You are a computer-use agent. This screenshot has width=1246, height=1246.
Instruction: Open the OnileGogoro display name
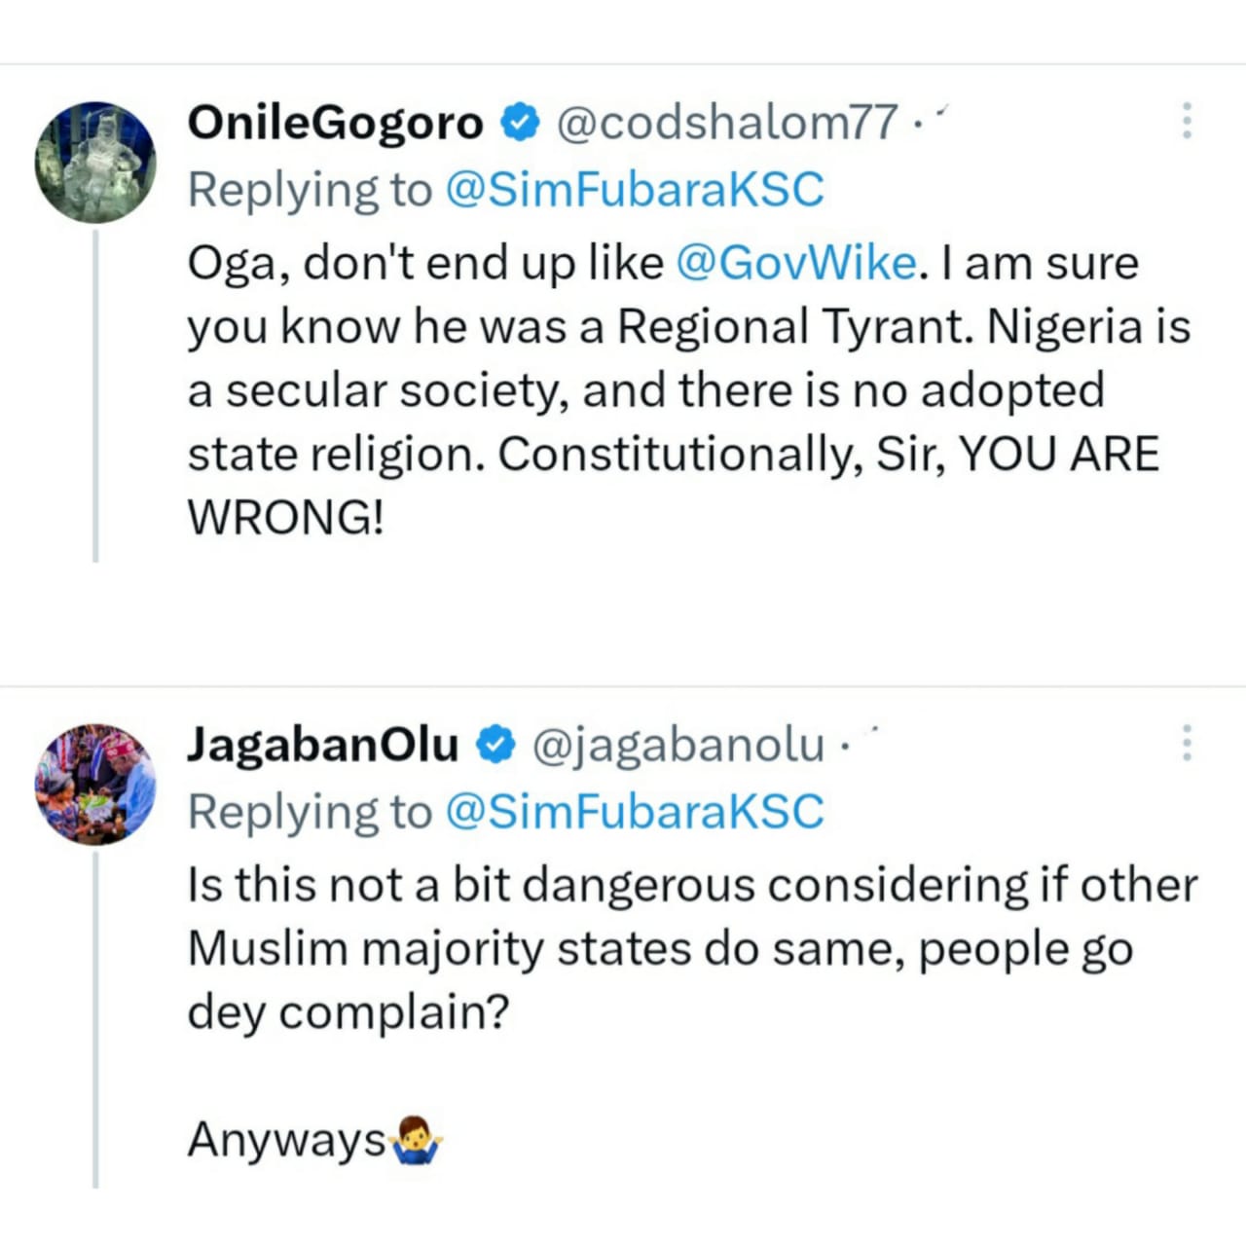click(335, 123)
